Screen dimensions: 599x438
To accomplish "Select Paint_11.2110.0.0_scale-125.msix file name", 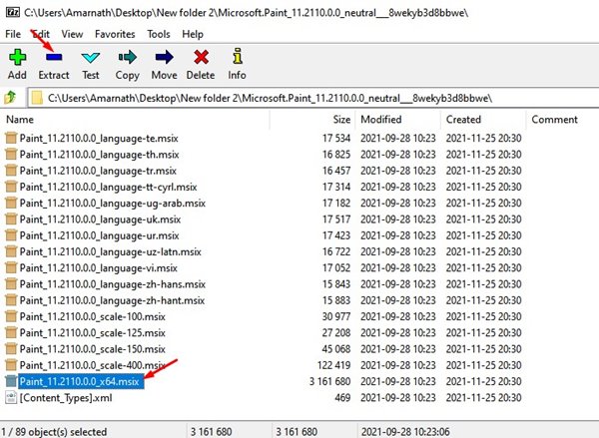I will coord(93,332).
